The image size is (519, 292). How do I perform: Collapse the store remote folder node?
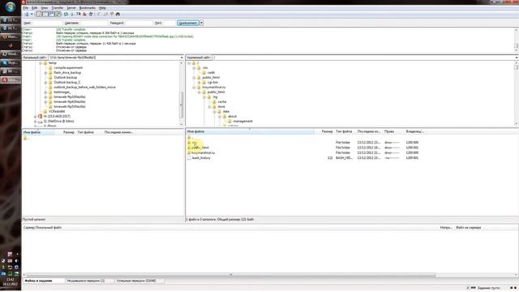click(209, 107)
